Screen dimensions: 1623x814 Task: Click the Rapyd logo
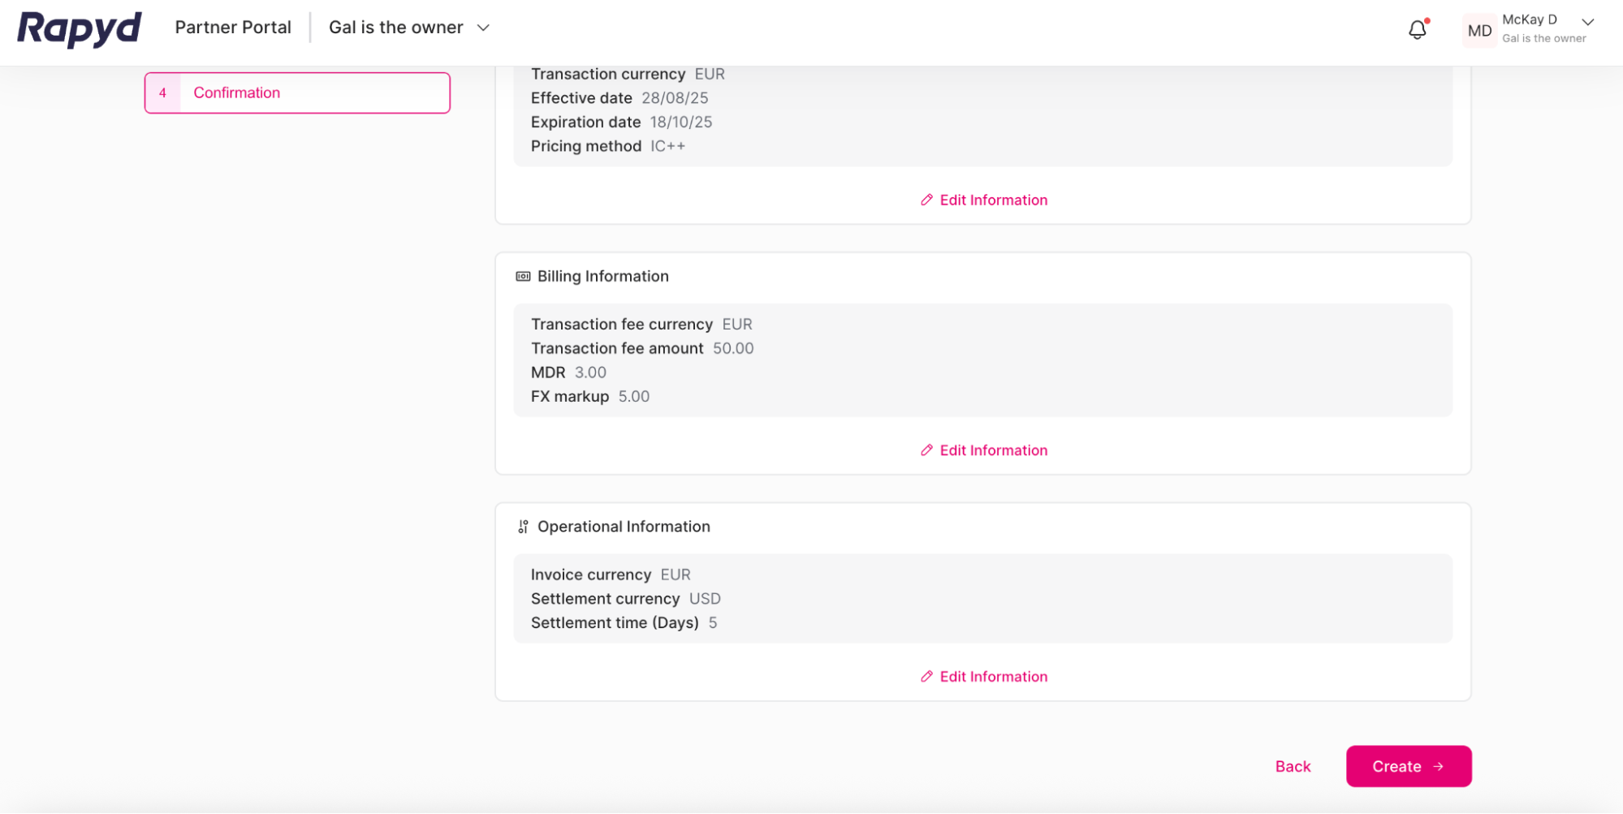(x=78, y=29)
